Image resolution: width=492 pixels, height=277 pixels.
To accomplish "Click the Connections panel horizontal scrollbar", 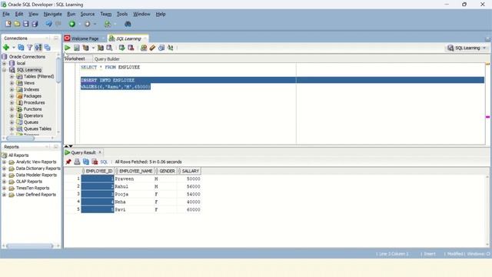I will tap(21, 138).
